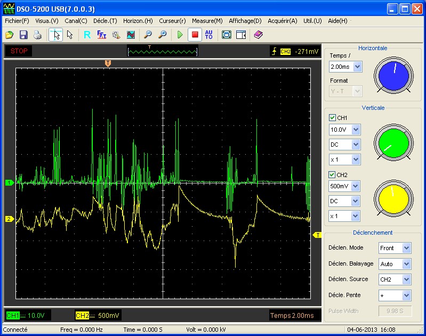Image resolution: width=426 pixels, height=336 pixels.
Task: Click the green CH1 ground level marker
Action: [x=9, y=183]
